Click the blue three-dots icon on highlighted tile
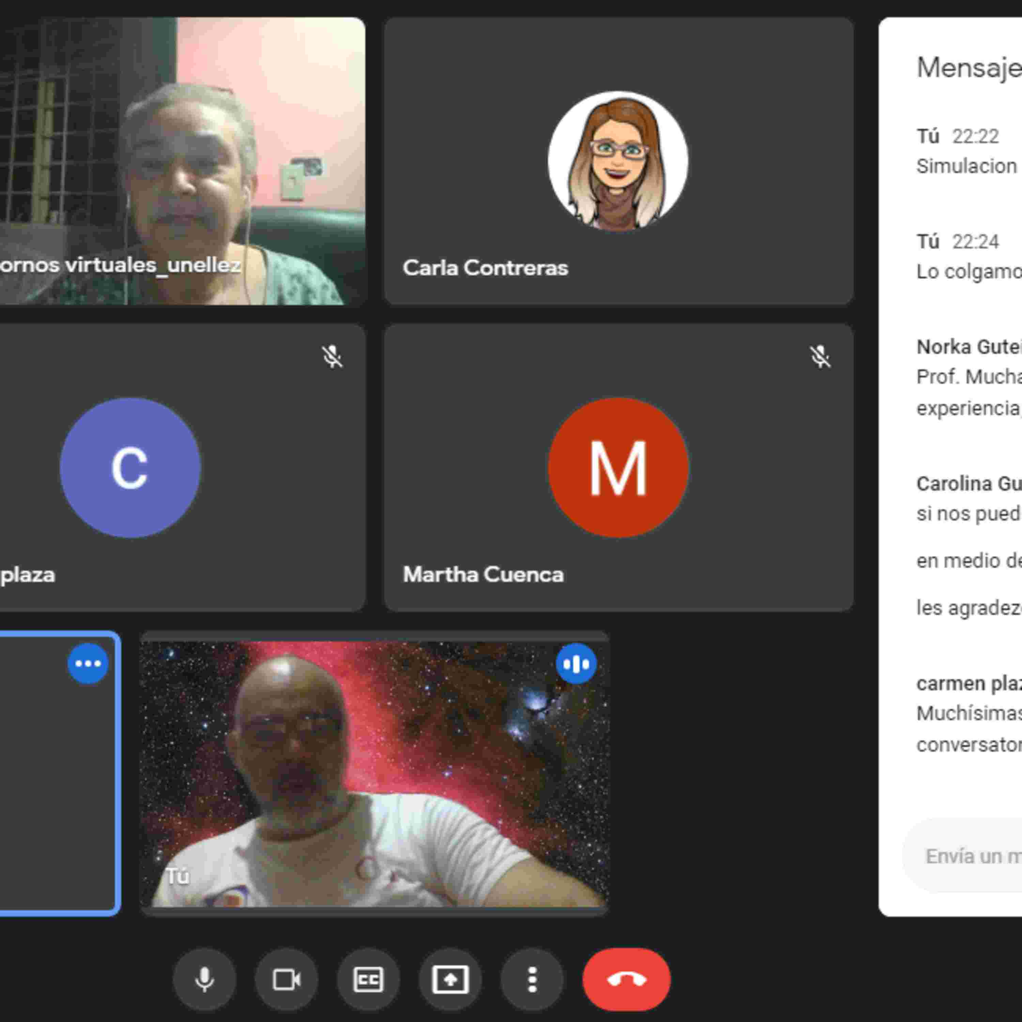 [88, 663]
